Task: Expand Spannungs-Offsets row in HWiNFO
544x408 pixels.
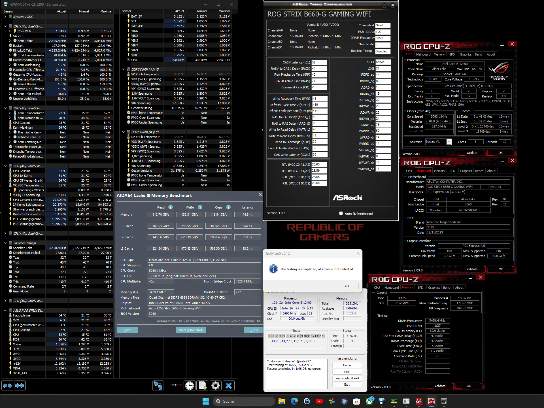Action: coord(10,190)
